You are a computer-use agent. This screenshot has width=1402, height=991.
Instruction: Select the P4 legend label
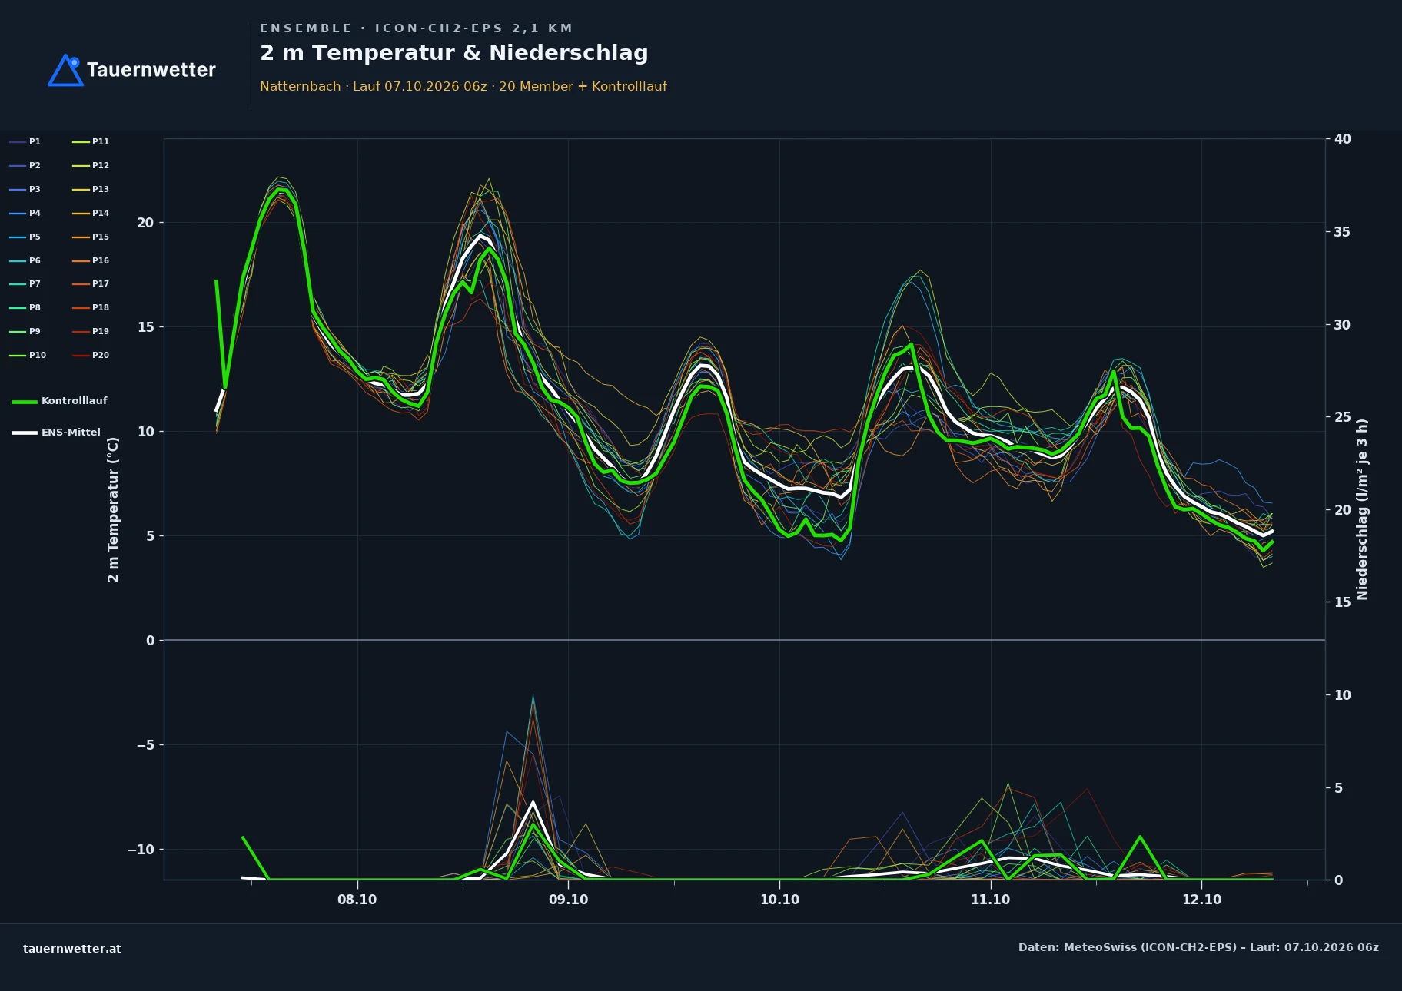35,213
